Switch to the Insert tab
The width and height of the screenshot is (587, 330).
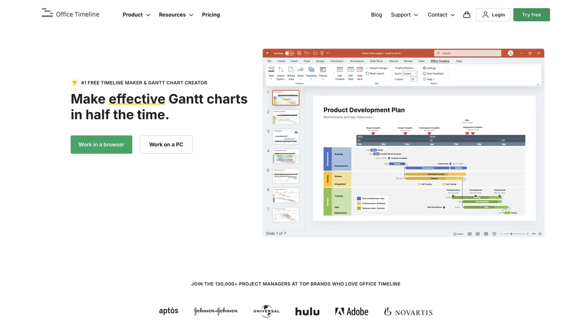coord(294,61)
